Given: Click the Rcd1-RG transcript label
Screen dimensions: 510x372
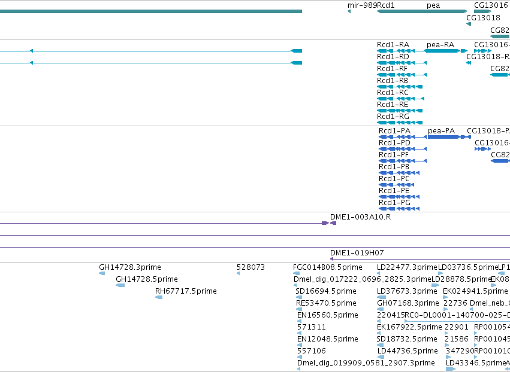Looking at the screenshot, I should point(393,117).
